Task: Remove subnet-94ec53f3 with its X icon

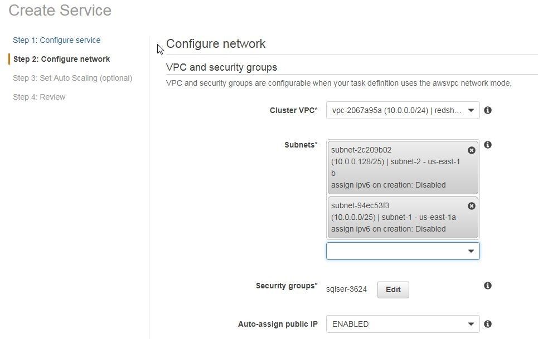Action: click(472, 206)
